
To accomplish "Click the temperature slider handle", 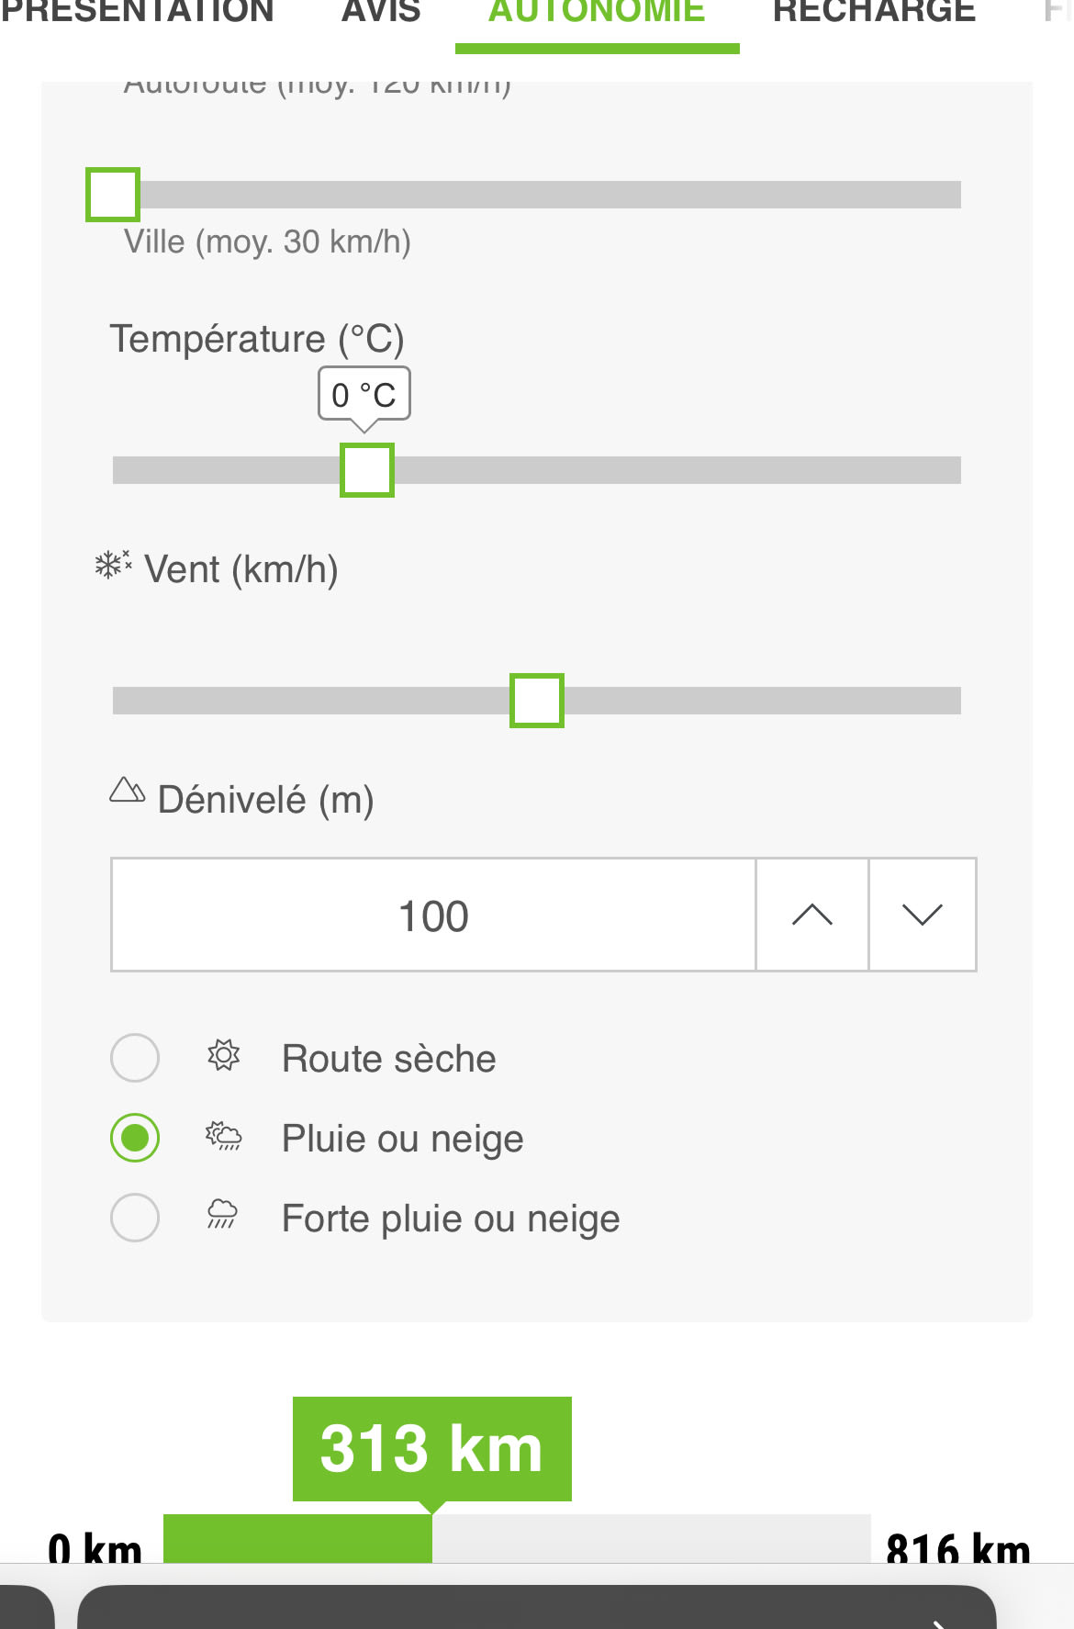I will click(x=367, y=470).
